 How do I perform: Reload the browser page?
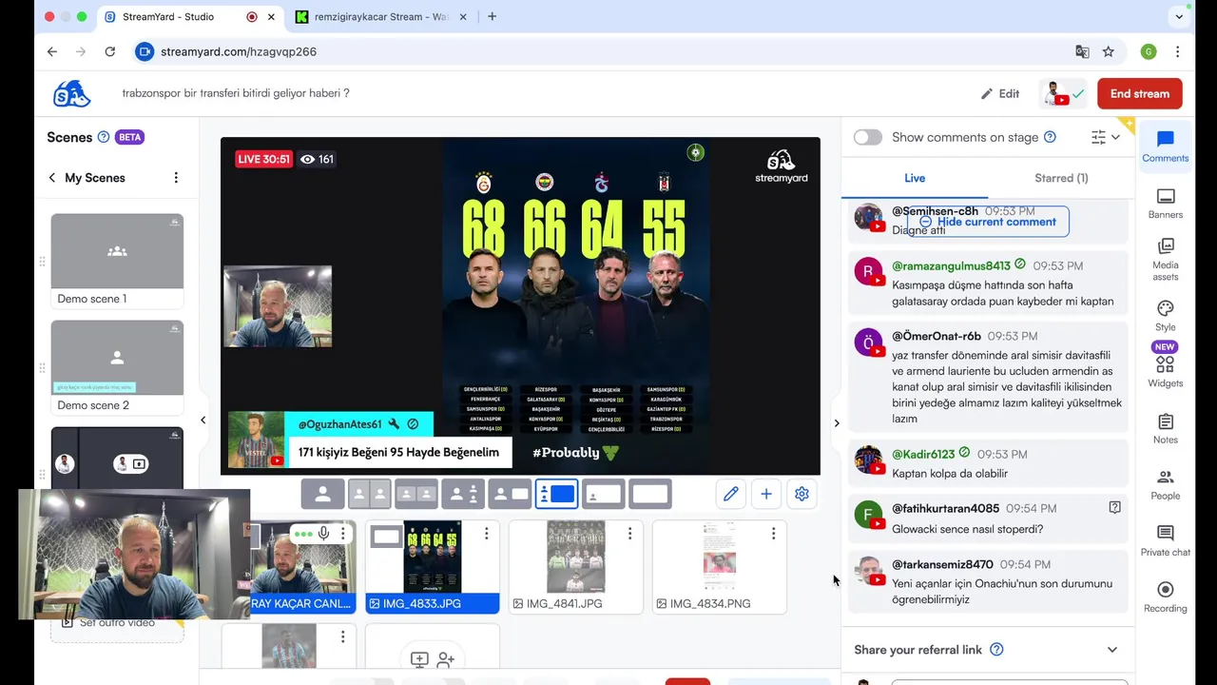110,51
